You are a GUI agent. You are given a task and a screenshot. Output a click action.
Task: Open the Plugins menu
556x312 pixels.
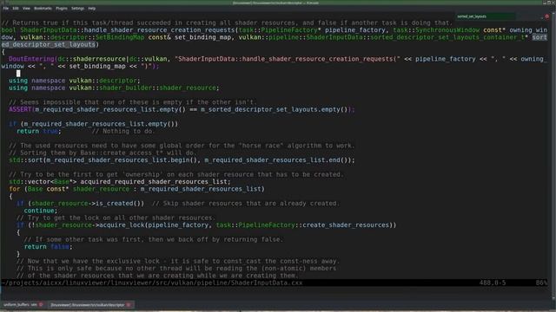click(62, 8)
